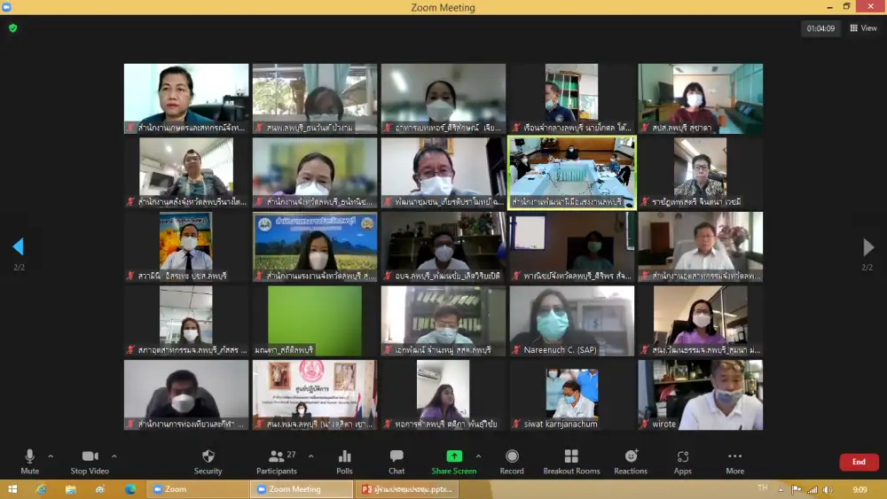Image resolution: width=887 pixels, height=499 pixels.
Task: Open the Participants panel
Action: [x=277, y=461]
